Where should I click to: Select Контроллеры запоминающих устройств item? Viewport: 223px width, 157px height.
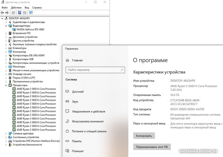pyautogui.click(x=36, y=63)
